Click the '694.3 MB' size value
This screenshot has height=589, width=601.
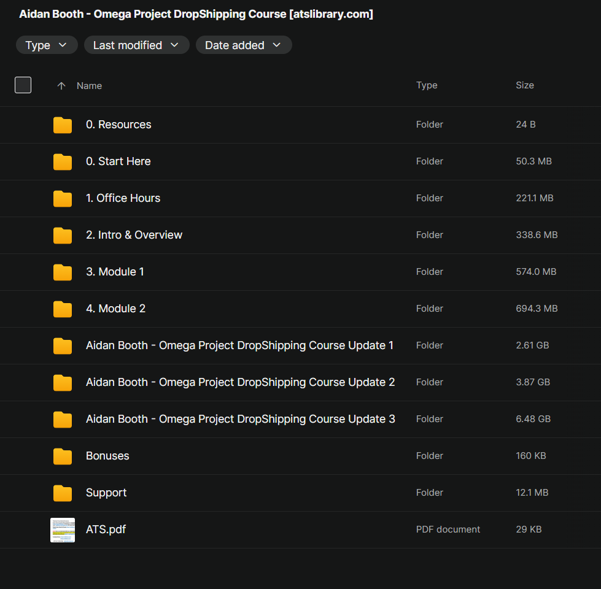click(537, 308)
